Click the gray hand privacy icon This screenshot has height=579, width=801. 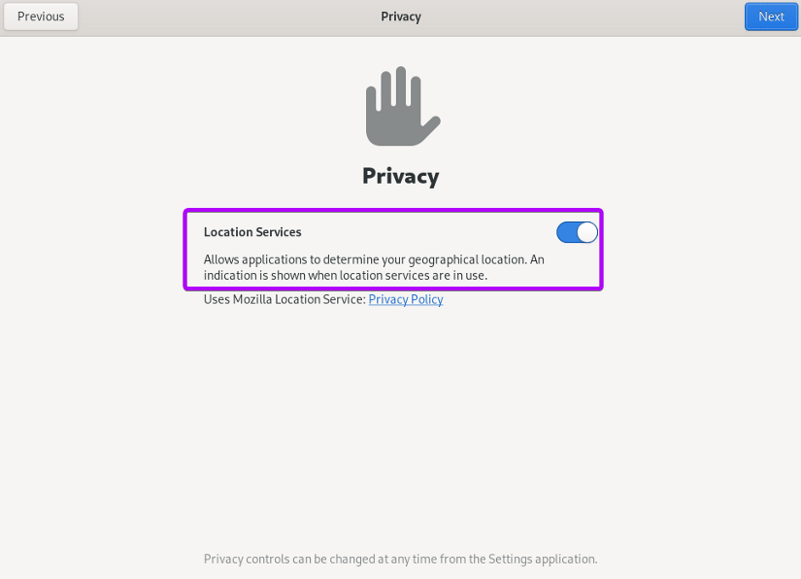[403, 106]
